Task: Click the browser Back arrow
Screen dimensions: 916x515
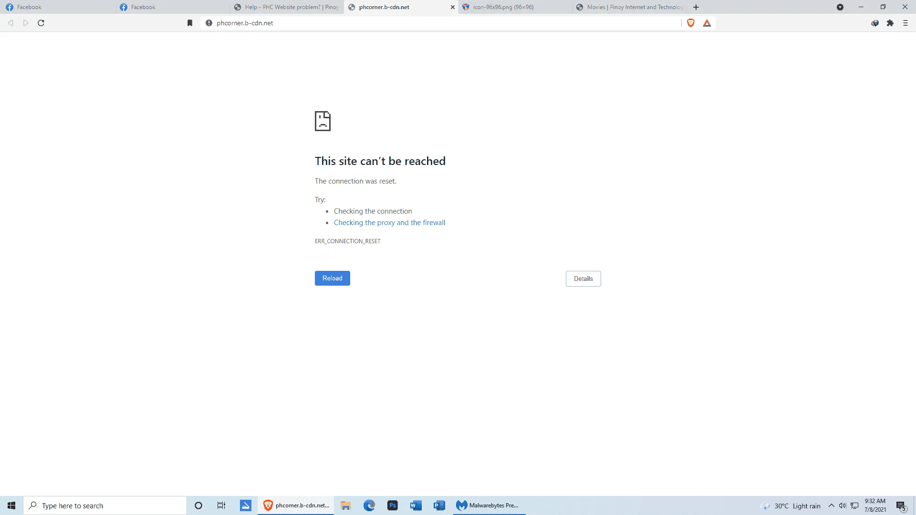Action: (10, 23)
